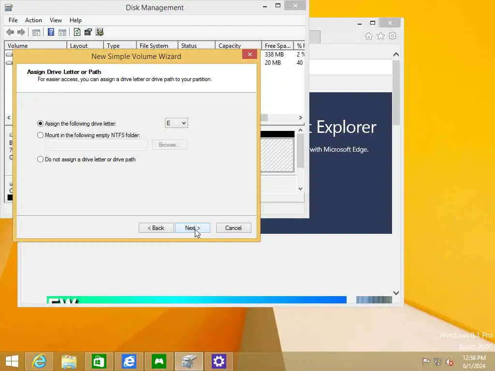Click the Volume column header
Viewport: 495px width, 371px height.
(x=35, y=45)
